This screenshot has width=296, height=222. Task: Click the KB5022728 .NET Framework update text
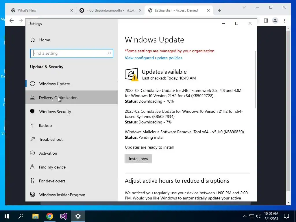coord(183,93)
